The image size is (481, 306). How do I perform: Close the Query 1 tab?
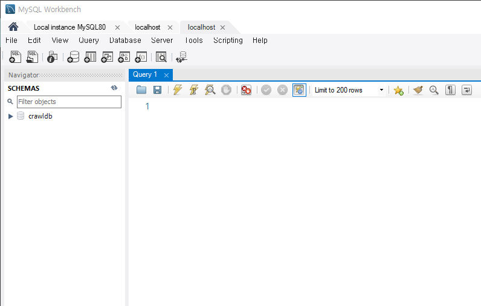pyautogui.click(x=166, y=75)
